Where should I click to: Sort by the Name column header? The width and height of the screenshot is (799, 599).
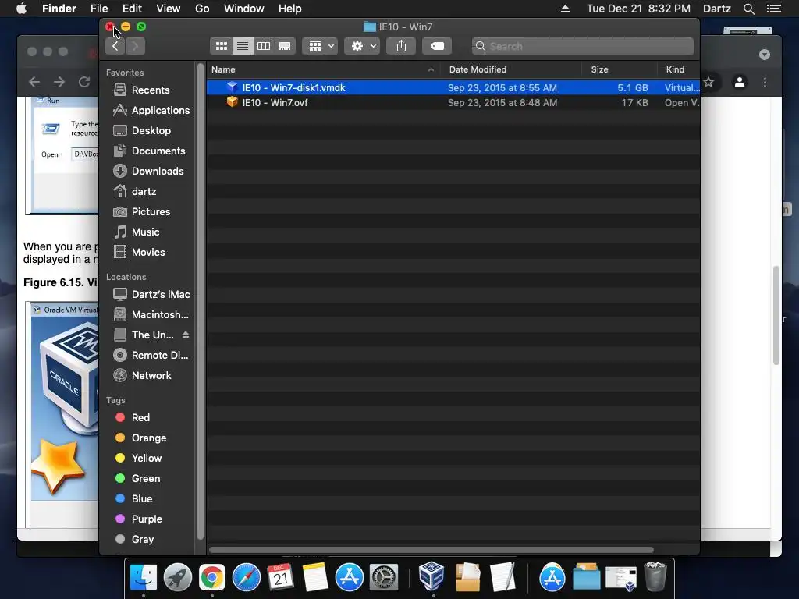tap(324, 69)
